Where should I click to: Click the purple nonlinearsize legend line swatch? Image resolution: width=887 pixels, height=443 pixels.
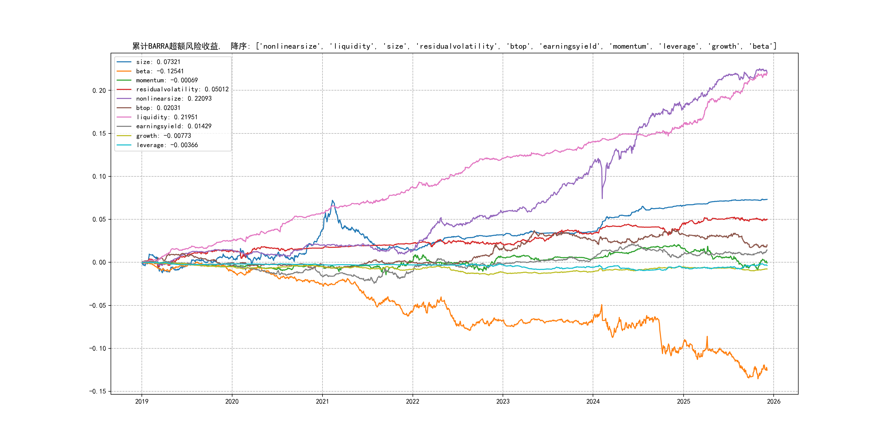(x=124, y=99)
